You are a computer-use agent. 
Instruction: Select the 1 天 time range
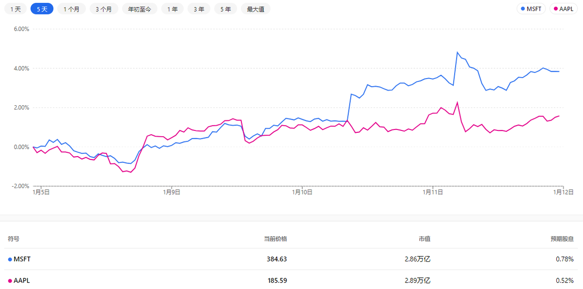pyautogui.click(x=16, y=9)
